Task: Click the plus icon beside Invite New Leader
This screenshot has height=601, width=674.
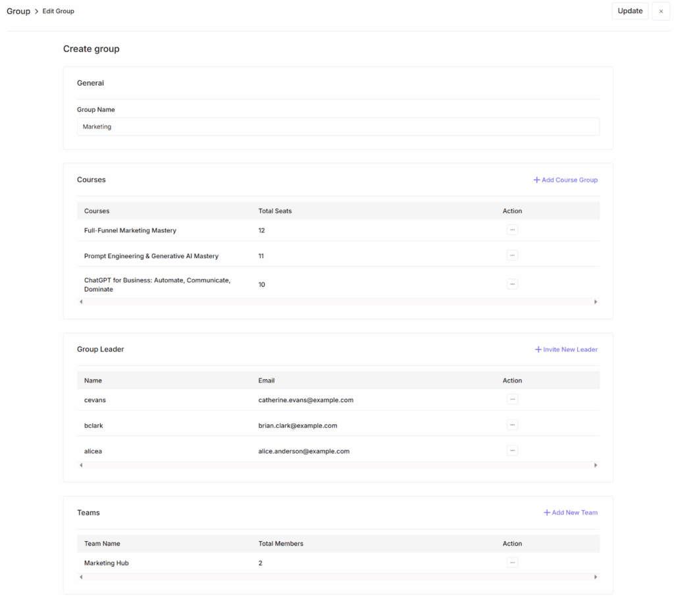Action: 538,349
